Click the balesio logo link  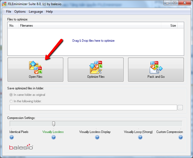(21, 147)
